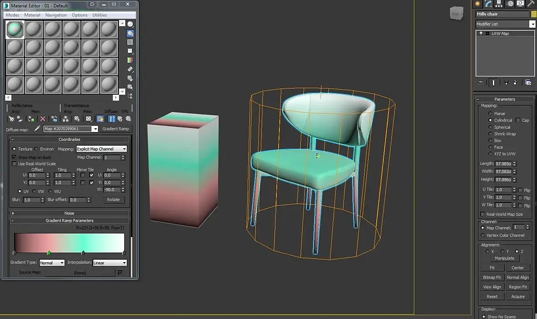
Task: Select the Spherical mapping radio button
Action: [490, 127]
